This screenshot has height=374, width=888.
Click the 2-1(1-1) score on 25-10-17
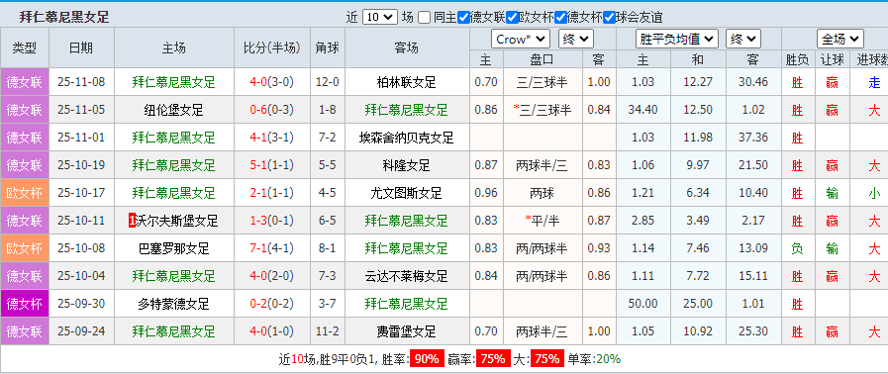[272, 194]
